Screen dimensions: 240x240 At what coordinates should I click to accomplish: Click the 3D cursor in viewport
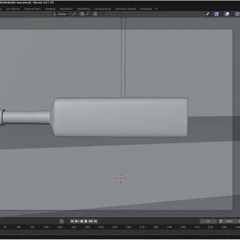coord(121,179)
